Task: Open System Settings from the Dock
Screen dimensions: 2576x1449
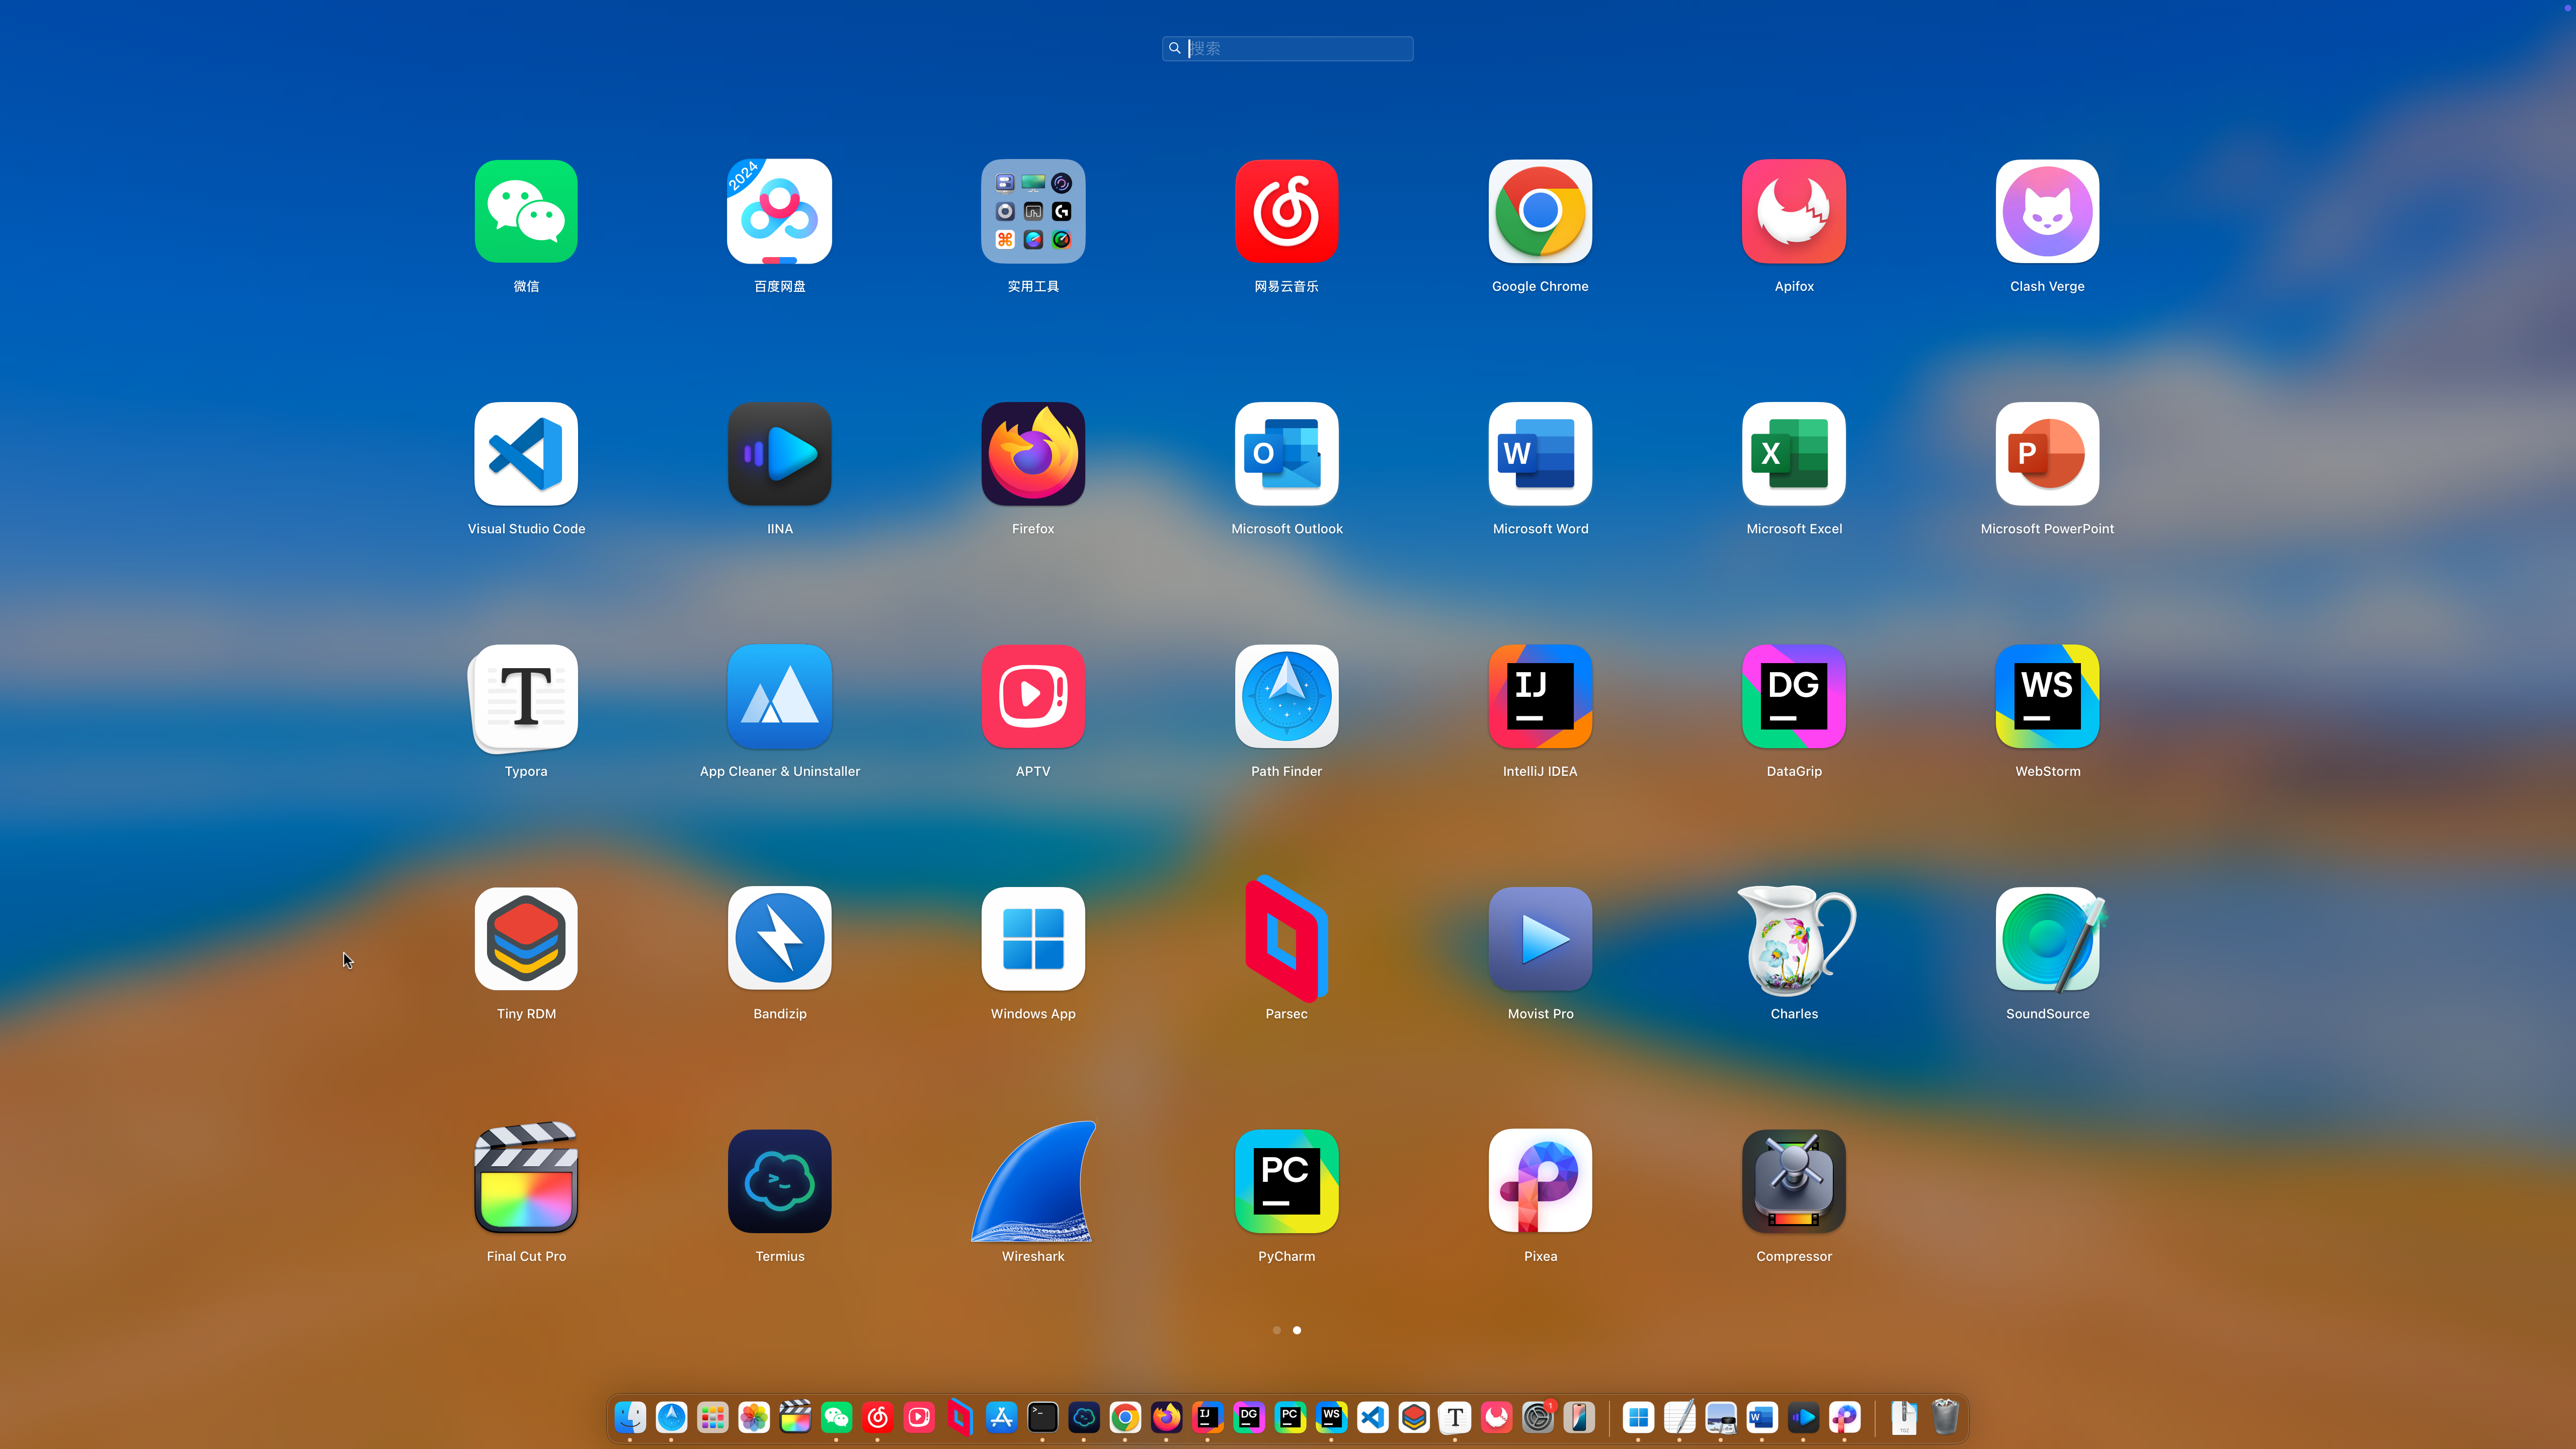Action: (x=1538, y=1417)
